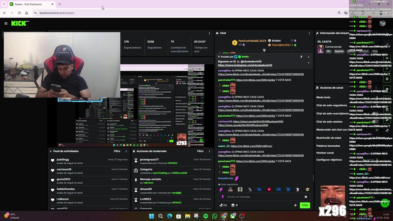
Task: Click Chat de solo-suscriptores action
Action: (x=333, y=114)
